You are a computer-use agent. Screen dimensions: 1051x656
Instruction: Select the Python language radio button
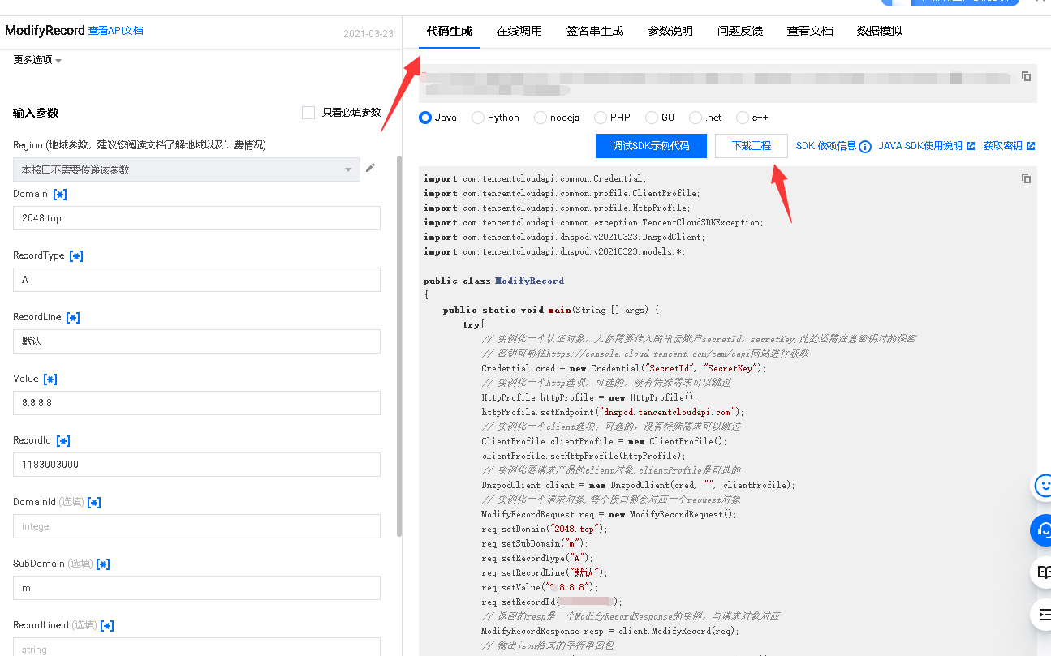(x=478, y=118)
